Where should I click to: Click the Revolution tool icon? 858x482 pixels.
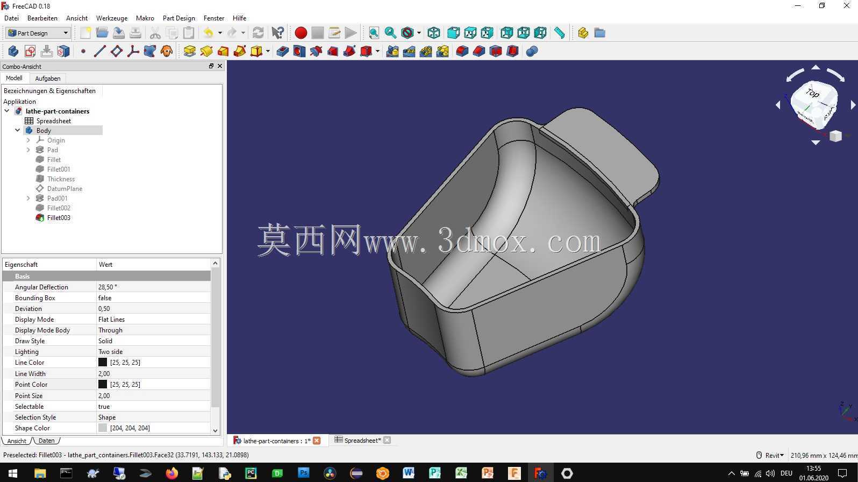206,51
